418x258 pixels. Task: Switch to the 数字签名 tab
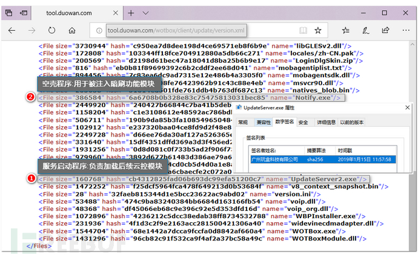point(285,122)
